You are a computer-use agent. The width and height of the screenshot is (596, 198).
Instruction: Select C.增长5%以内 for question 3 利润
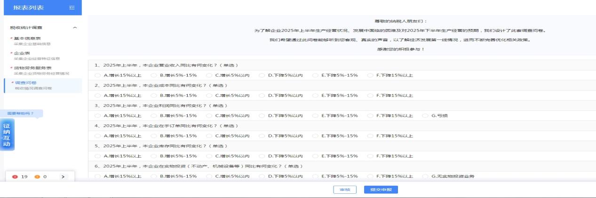(x=208, y=115)
